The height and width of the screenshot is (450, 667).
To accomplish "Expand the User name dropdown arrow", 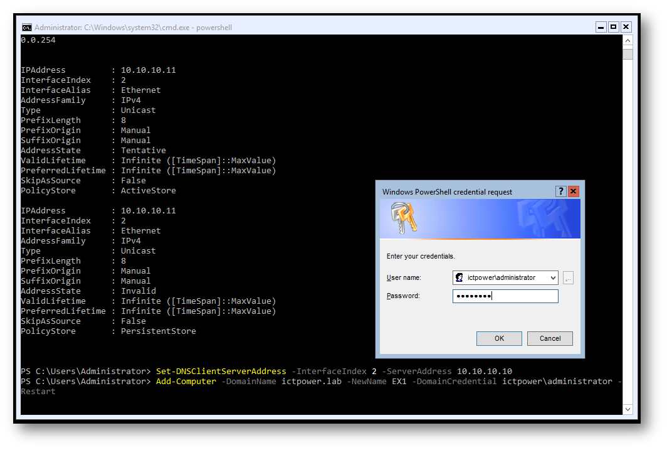I will pos(552,277).
